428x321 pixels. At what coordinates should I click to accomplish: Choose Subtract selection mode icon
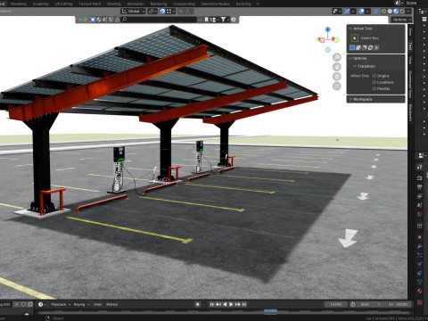(x=365, y=47)
